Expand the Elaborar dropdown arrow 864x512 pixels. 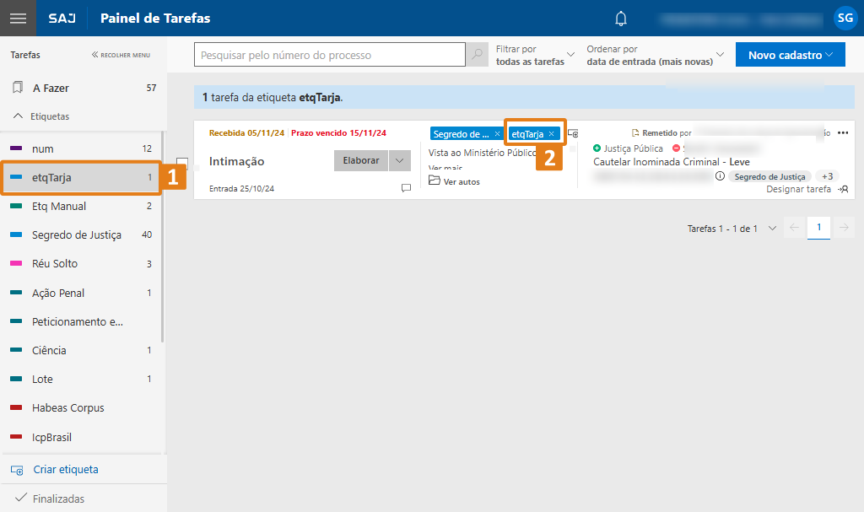pos(400,160)
